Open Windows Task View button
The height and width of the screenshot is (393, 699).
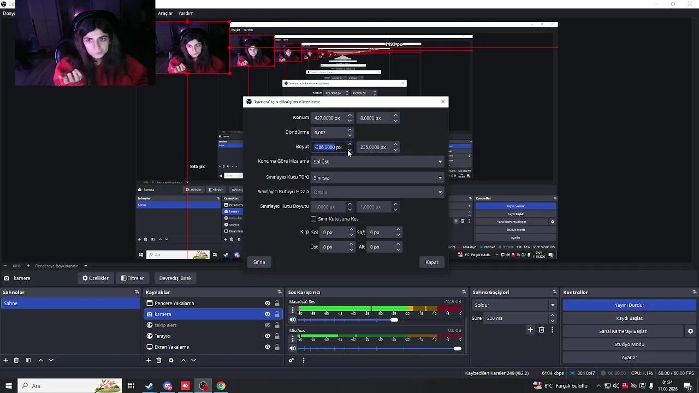(131, 386)
